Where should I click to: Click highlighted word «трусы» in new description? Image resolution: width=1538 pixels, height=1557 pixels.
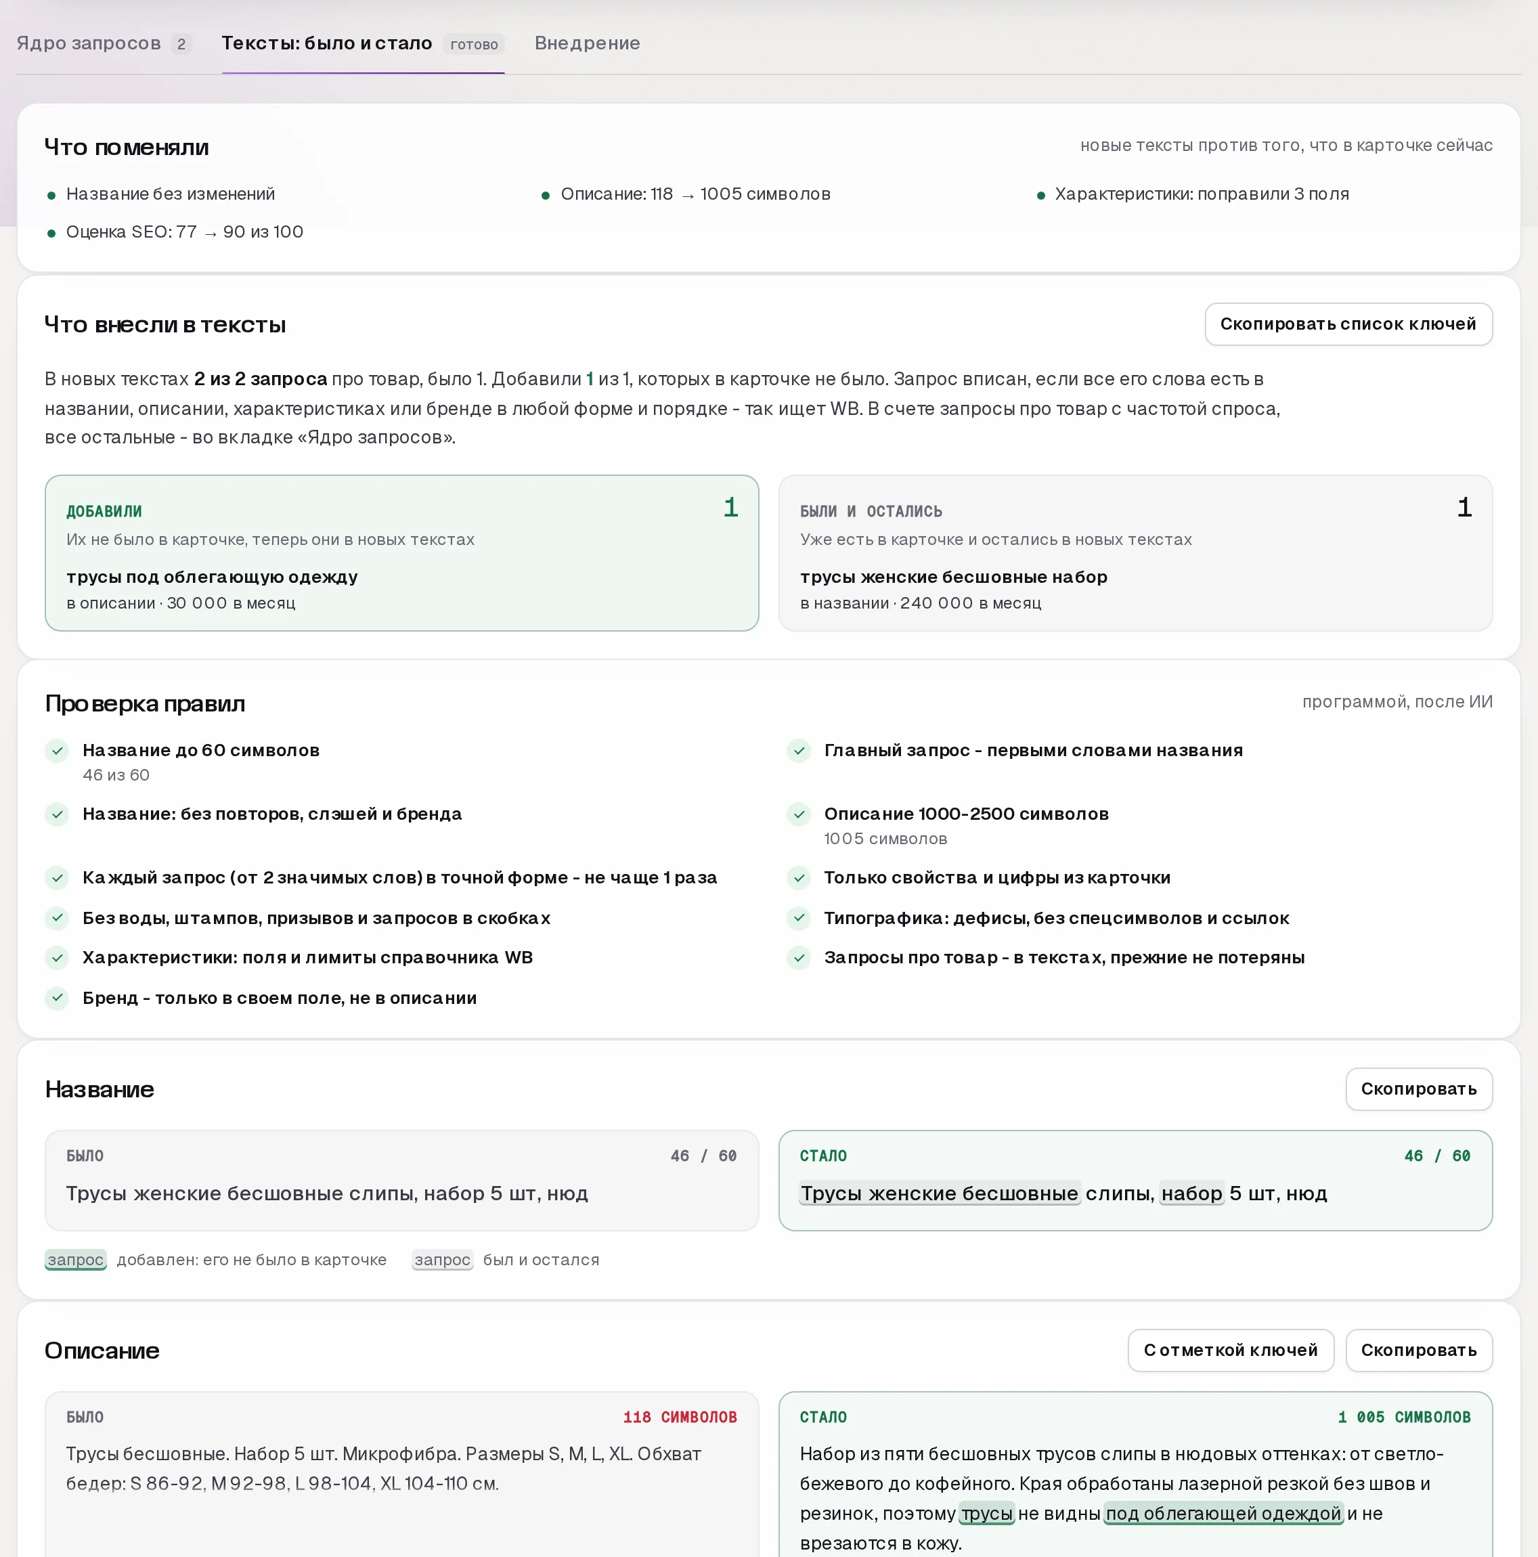pos(987,1514)
